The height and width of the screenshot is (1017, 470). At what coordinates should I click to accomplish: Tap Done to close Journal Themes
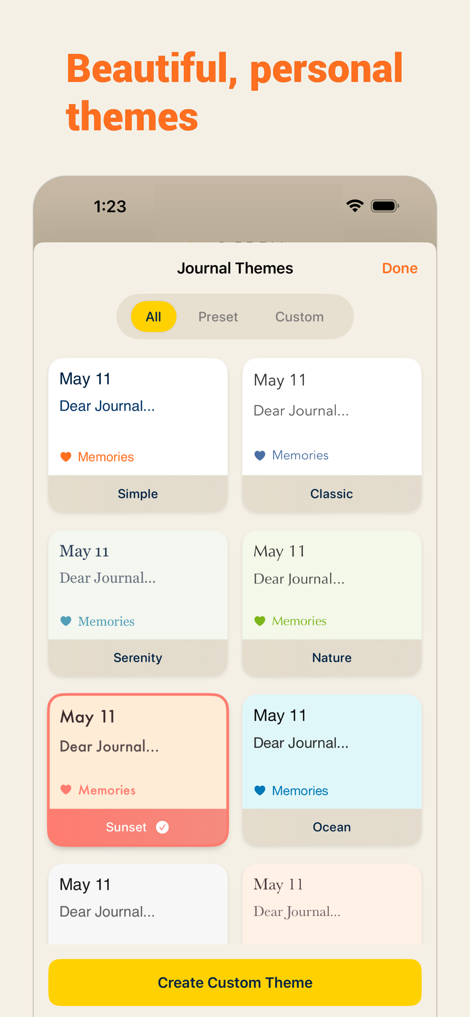click(399, 268)
